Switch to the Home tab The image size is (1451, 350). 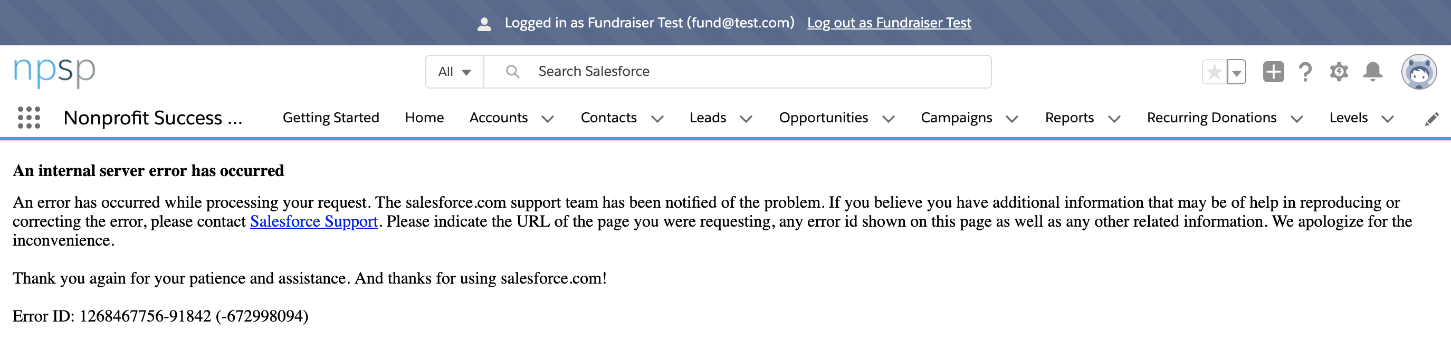(424, 118)
